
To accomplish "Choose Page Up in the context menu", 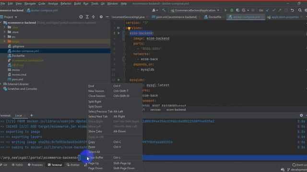I will pos(115,163).
